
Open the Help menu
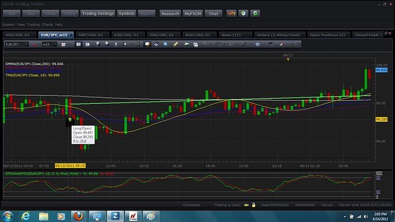(x=59, y=25)
